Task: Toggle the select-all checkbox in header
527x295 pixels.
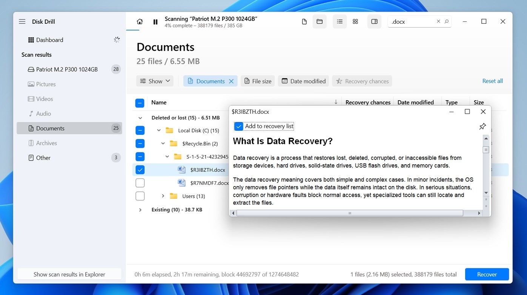Action: [x=140, y=102]
